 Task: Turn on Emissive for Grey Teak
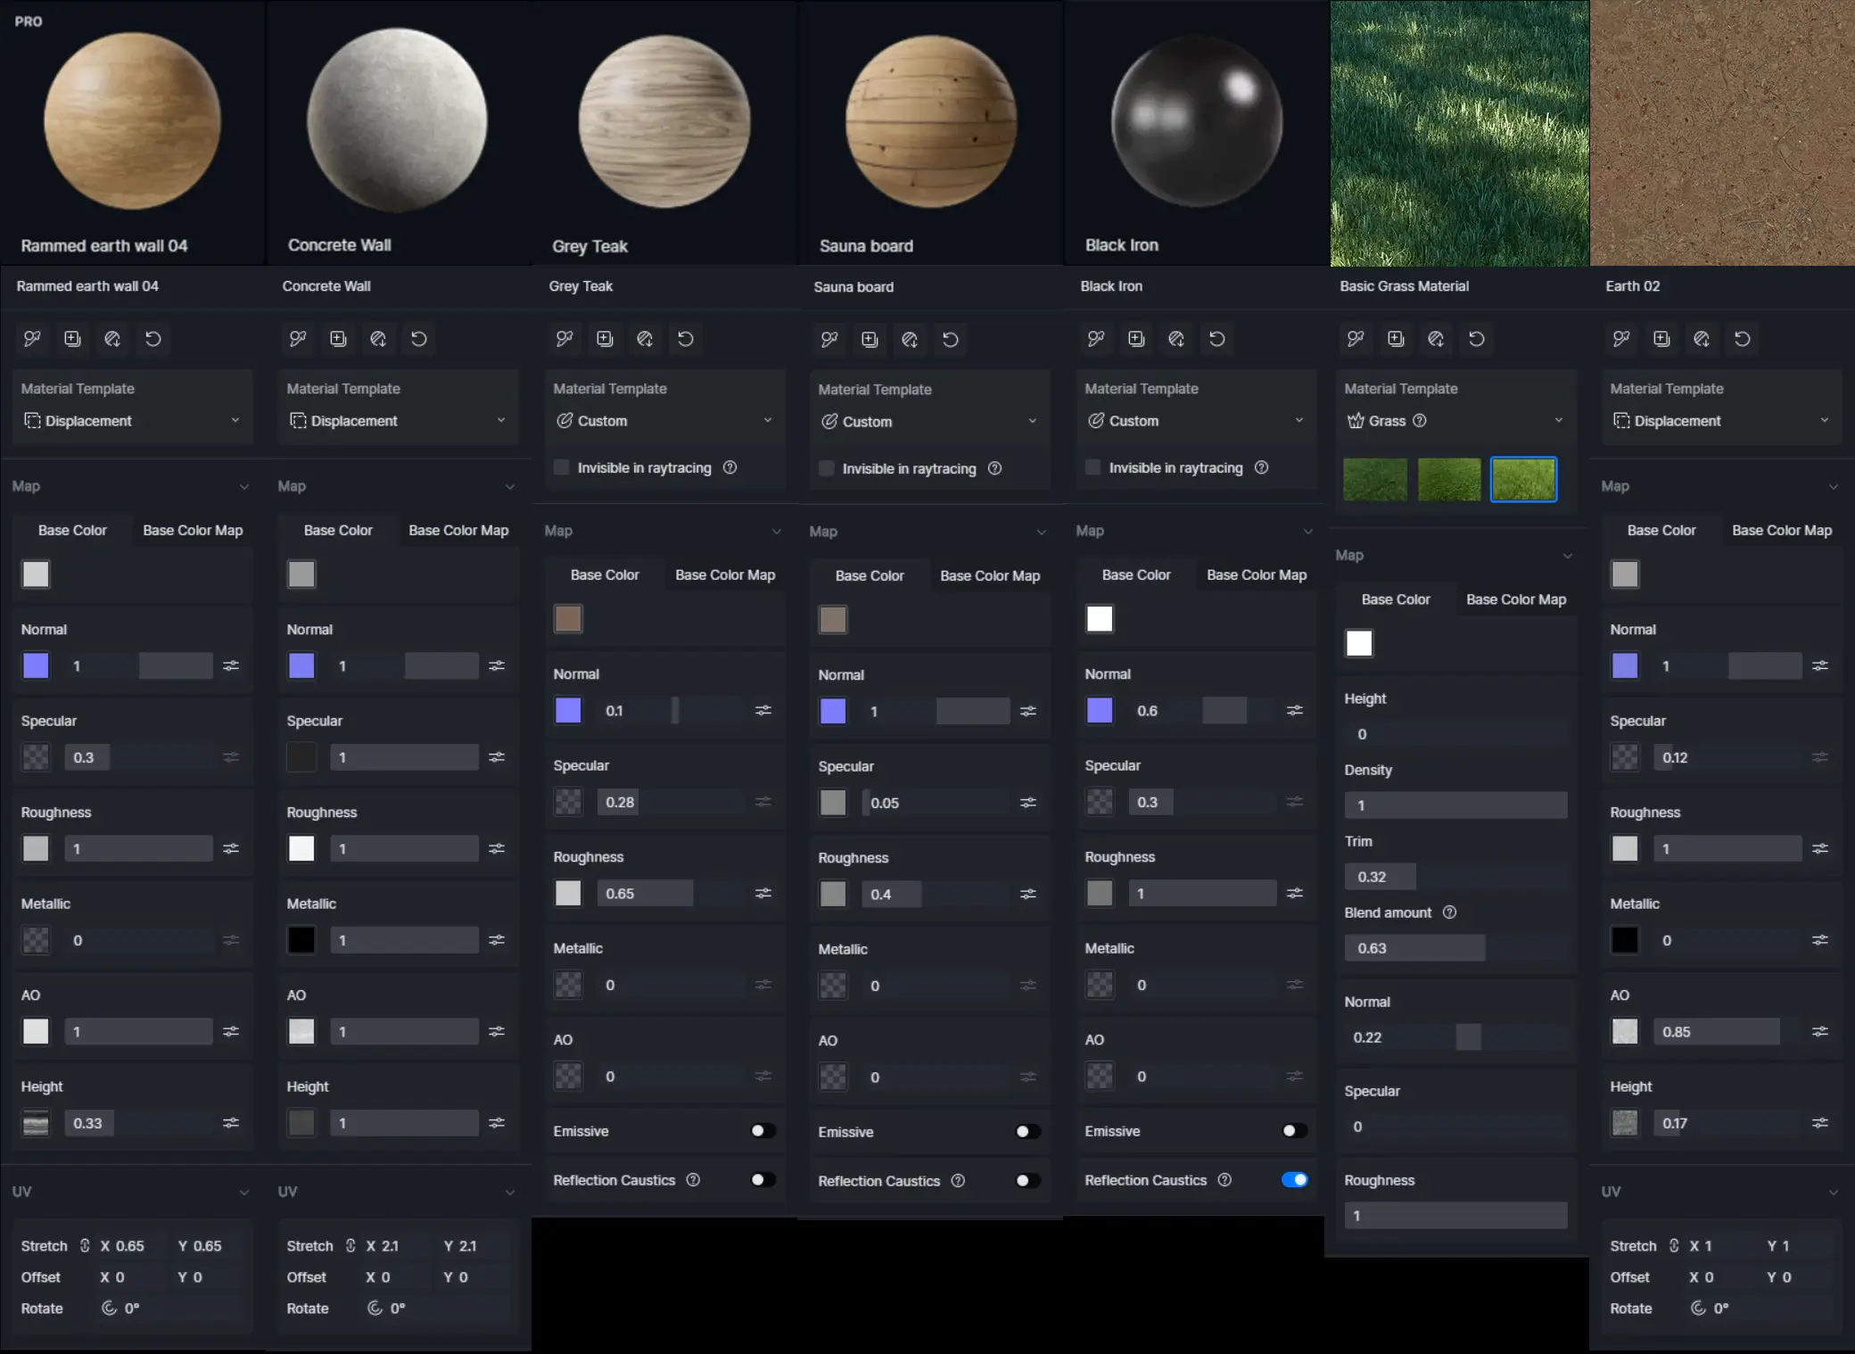point(763,1131)
